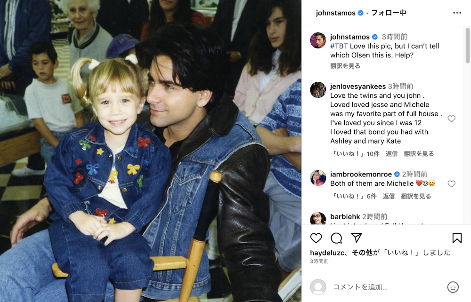The image size is (471, 302).
Task: Save post with bookmark icon
Action: tap(457, 238)
